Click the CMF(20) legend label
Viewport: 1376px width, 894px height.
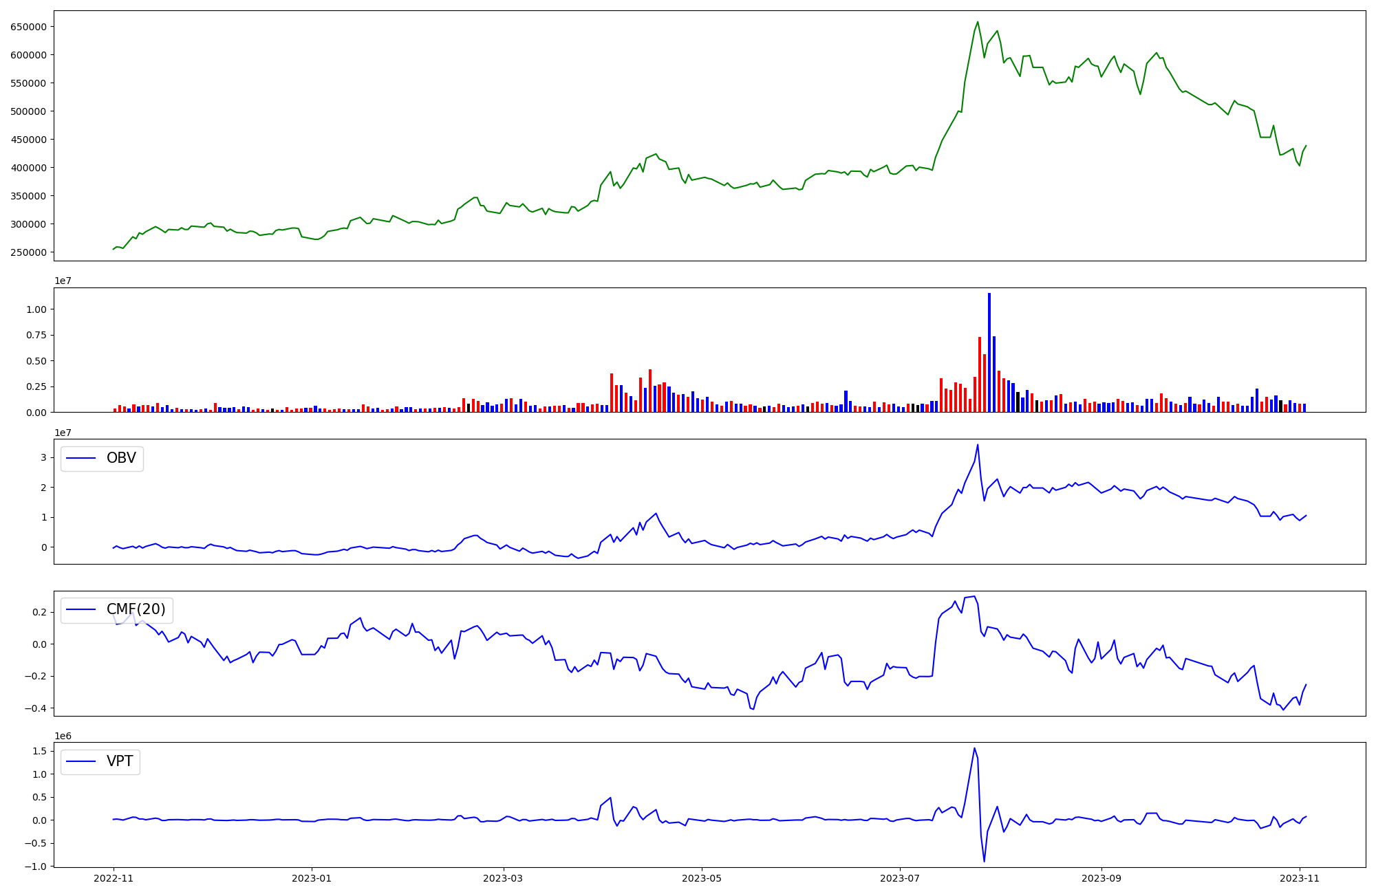tap(136, 609)
